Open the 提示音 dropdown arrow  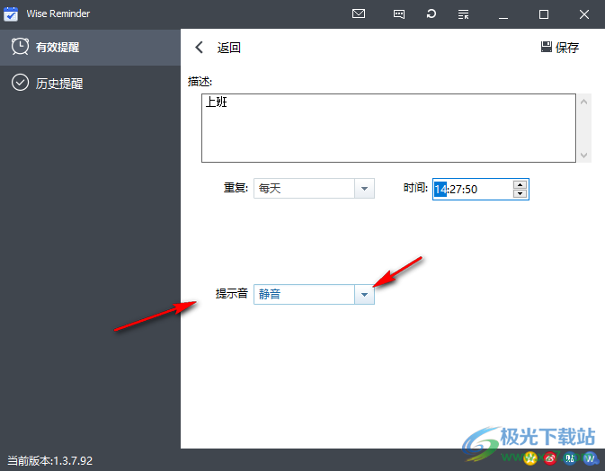(x=364, y=295)
